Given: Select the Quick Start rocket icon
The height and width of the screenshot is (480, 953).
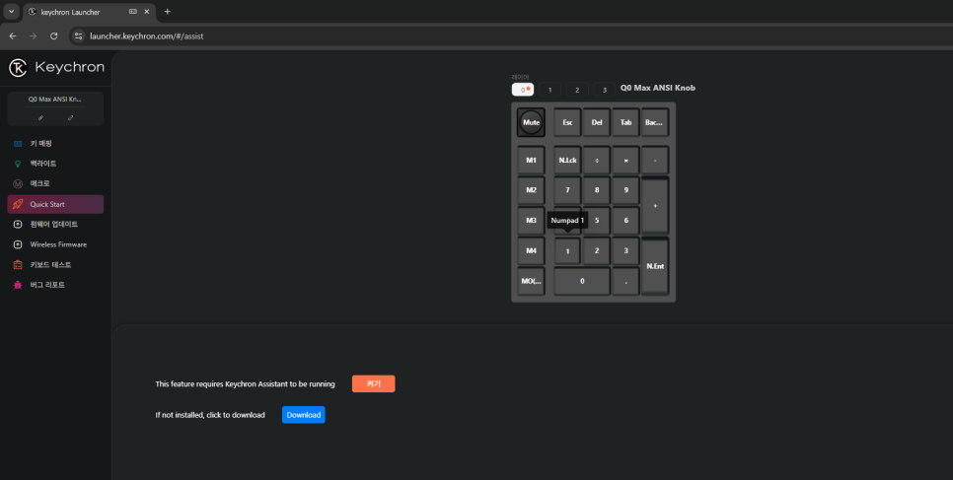Looking at the screenshot, I should tap(18, 204).
